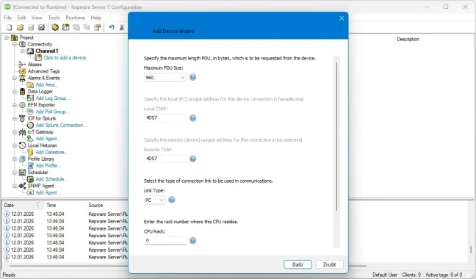Image resolution: width=476 pixels, height=279 pixels.
Task: Open the Edit menu
Action: 21,18
